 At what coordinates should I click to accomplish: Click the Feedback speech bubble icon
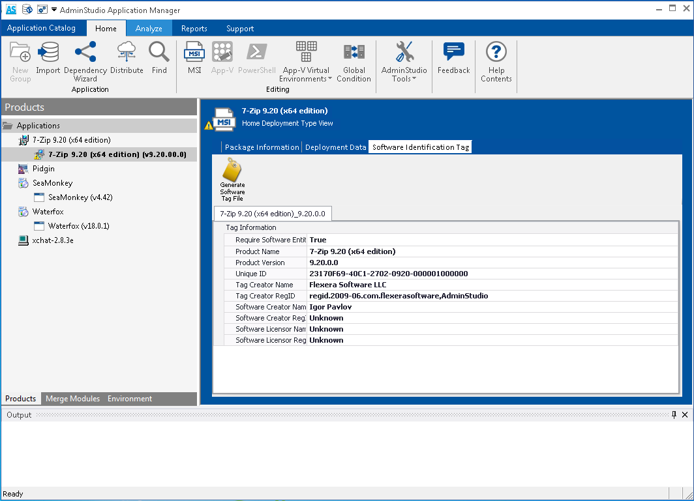click(453, 58)
